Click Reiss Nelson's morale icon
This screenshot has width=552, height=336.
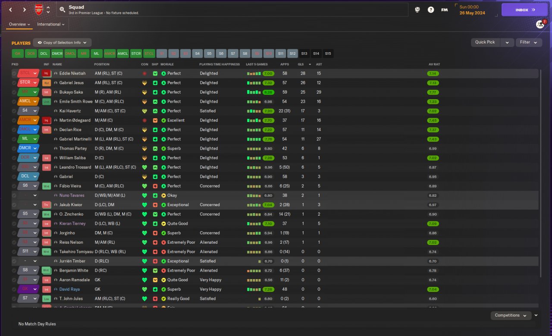click(163, 242)
